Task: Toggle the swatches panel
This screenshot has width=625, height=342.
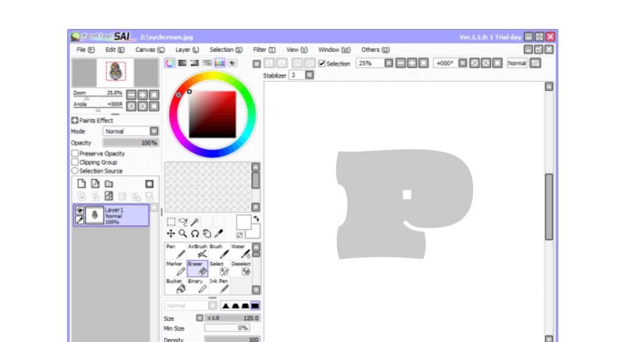Action: point(220,63)
